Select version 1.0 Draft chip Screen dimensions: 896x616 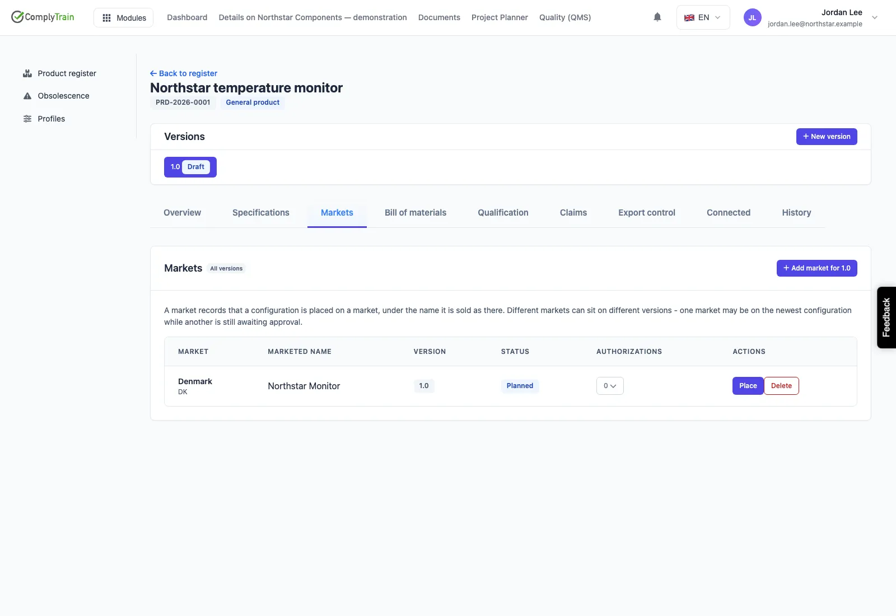(190, 167)
